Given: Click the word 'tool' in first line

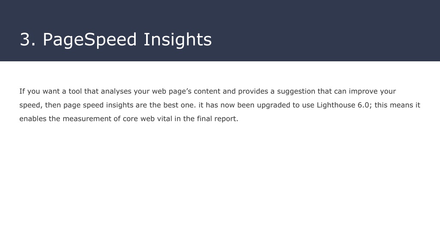Looking at the screenshot, I should [75, 91].
